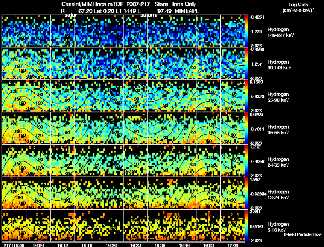Click the 0.4056 color scale value
Viewport: 324px width, 247px height.
[x=258, y=161]
